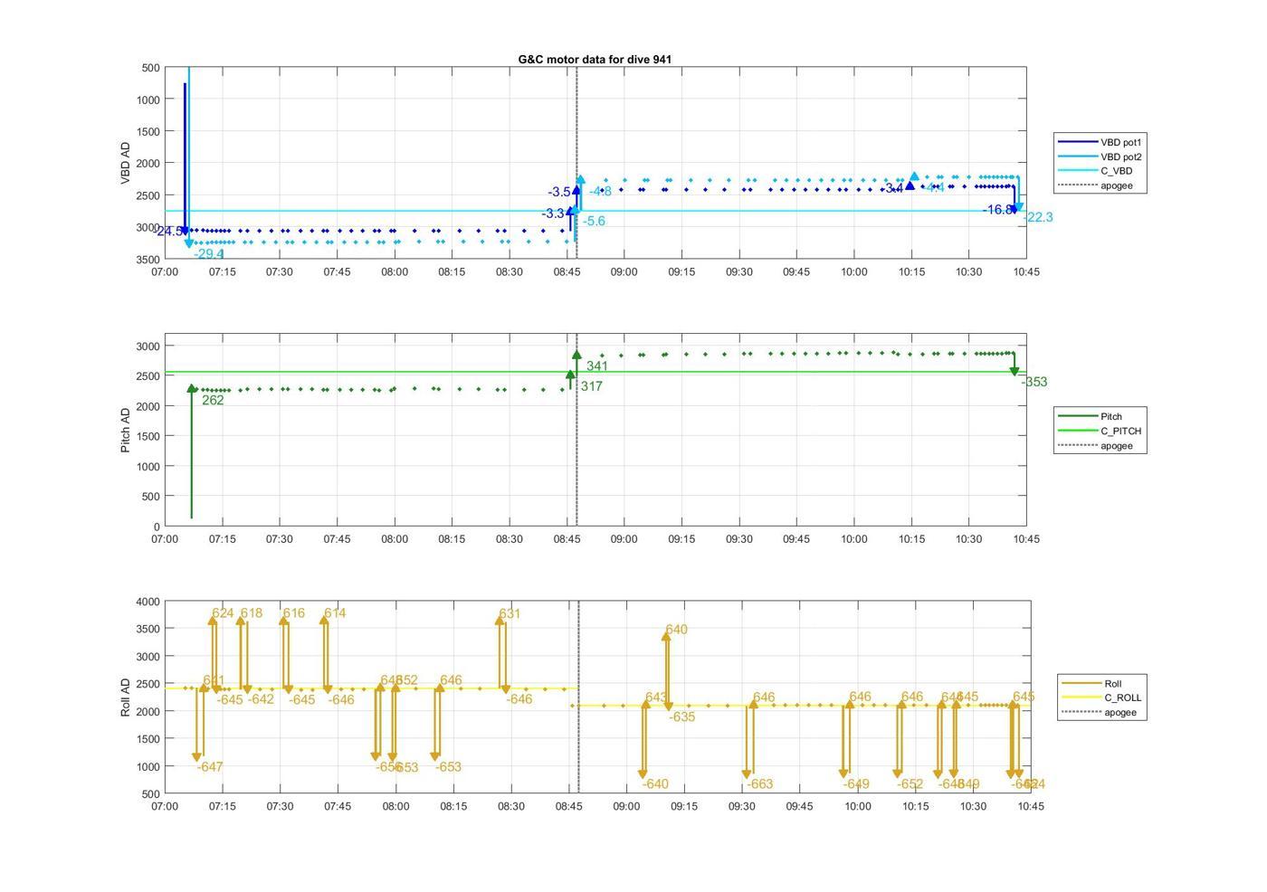The image size is (1267, 892).
Task: Click 'apogee' in the VBD plot legend
Action: pyautogui.click(x=1096, y=185)
